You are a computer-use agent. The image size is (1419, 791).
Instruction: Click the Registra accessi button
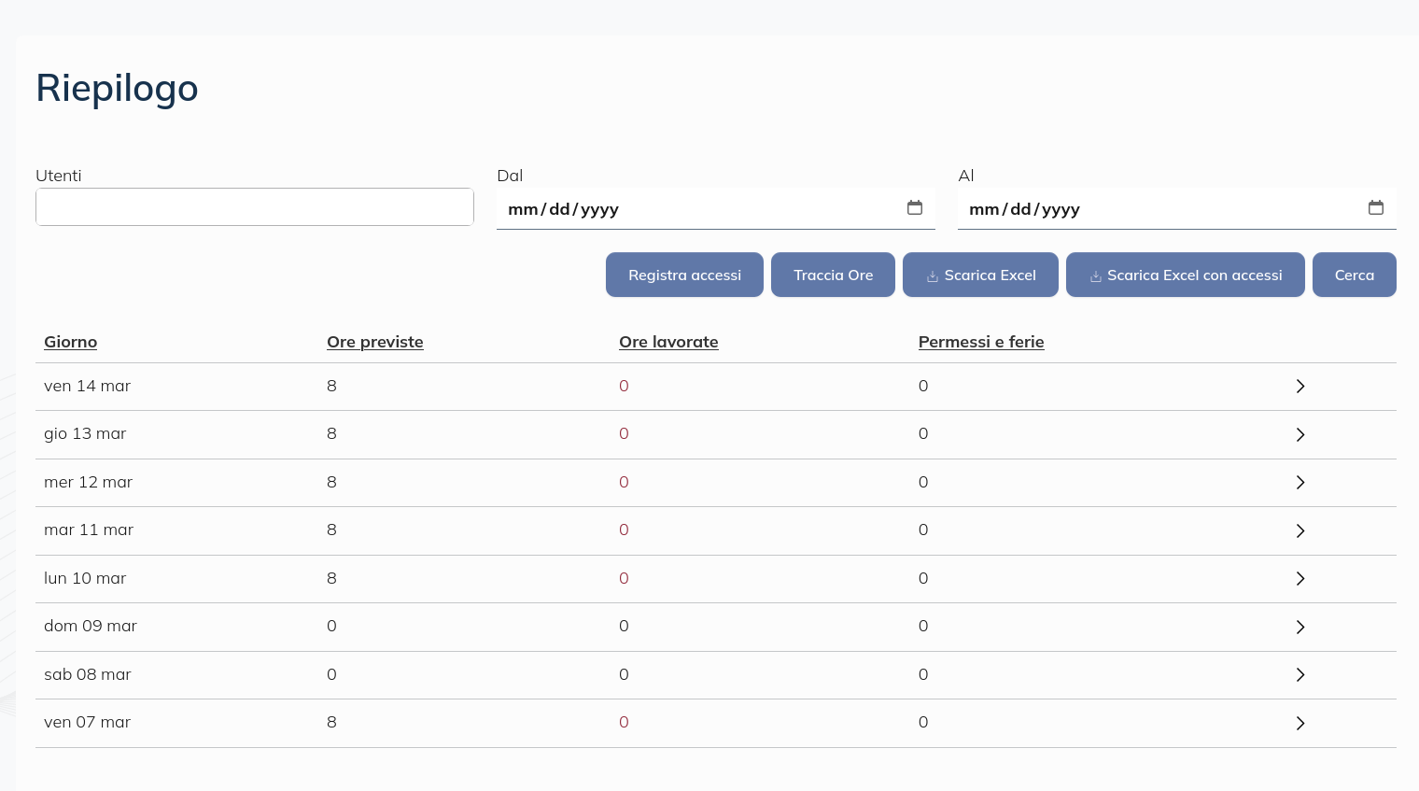[x=684, y=275]
